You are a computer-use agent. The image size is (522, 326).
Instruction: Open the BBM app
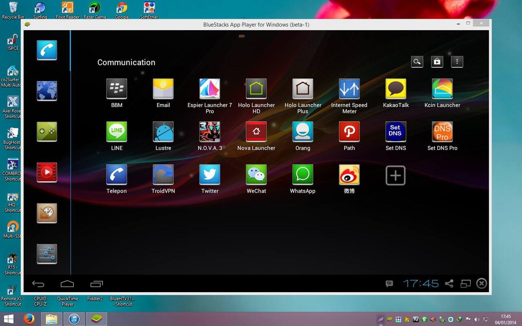(x=117, y=89)
